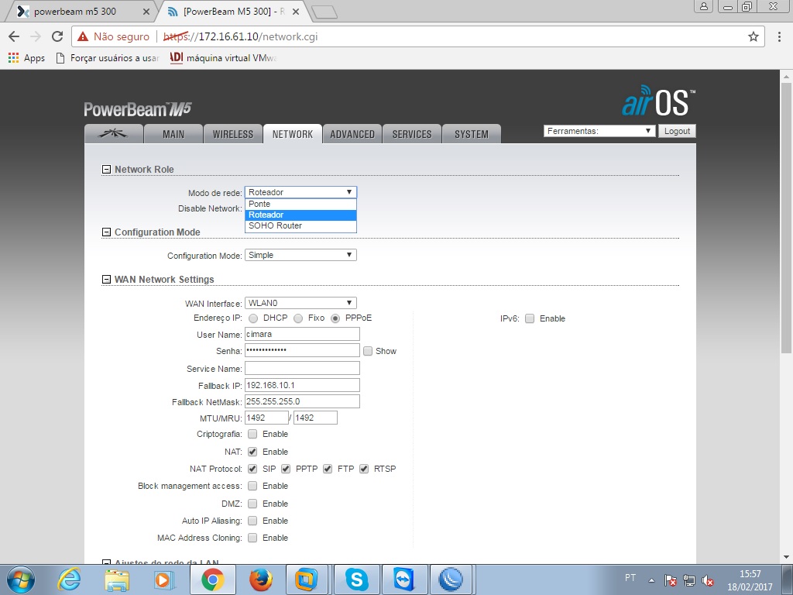Select the PPPoE radio button
This screenshot has width=793, height=595.
tap(335, 318)
